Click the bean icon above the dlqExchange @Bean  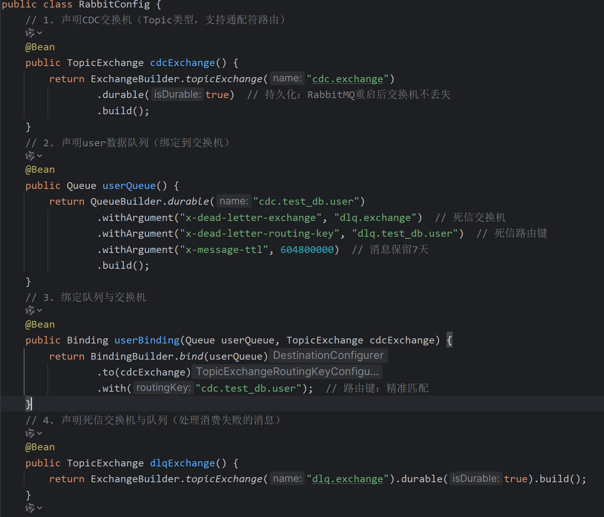tap(30, 433)
